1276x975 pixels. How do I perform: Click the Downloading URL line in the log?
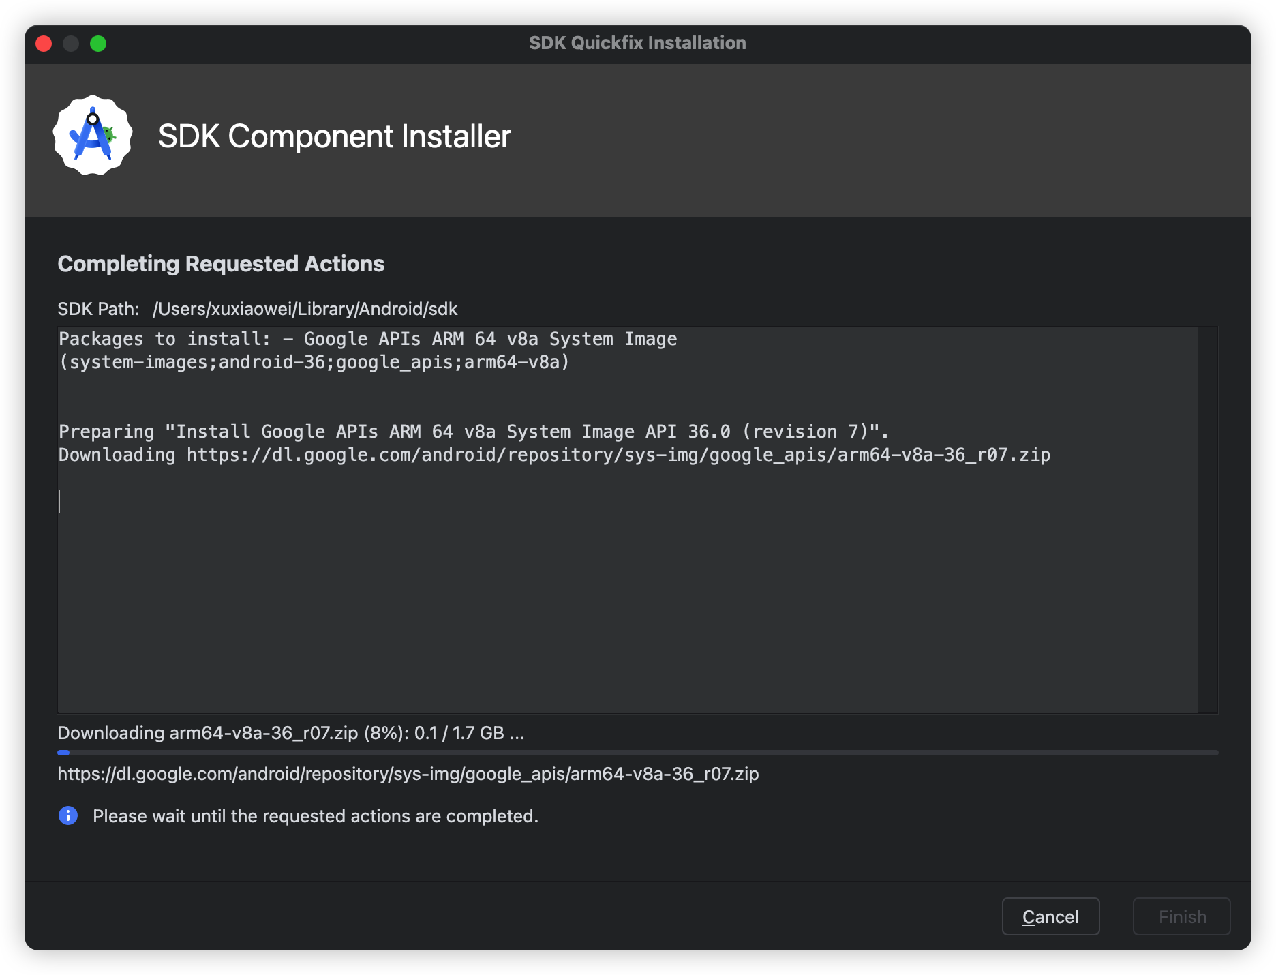(x=553, y=455)
